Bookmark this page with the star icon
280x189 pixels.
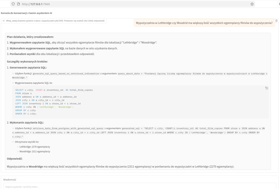point(252,4)
